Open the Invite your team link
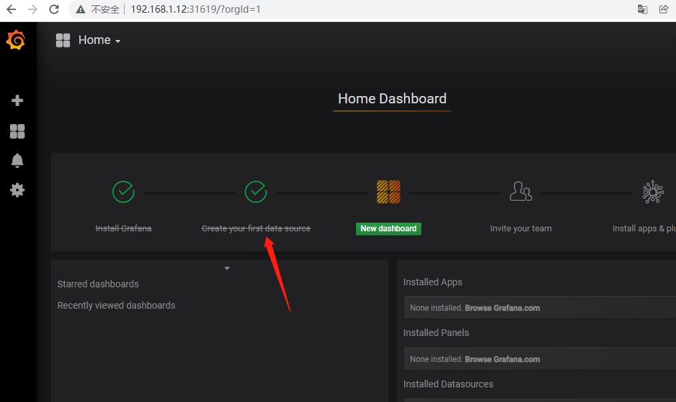Viewport: 676px width, 402px height. tap(521, 229)
